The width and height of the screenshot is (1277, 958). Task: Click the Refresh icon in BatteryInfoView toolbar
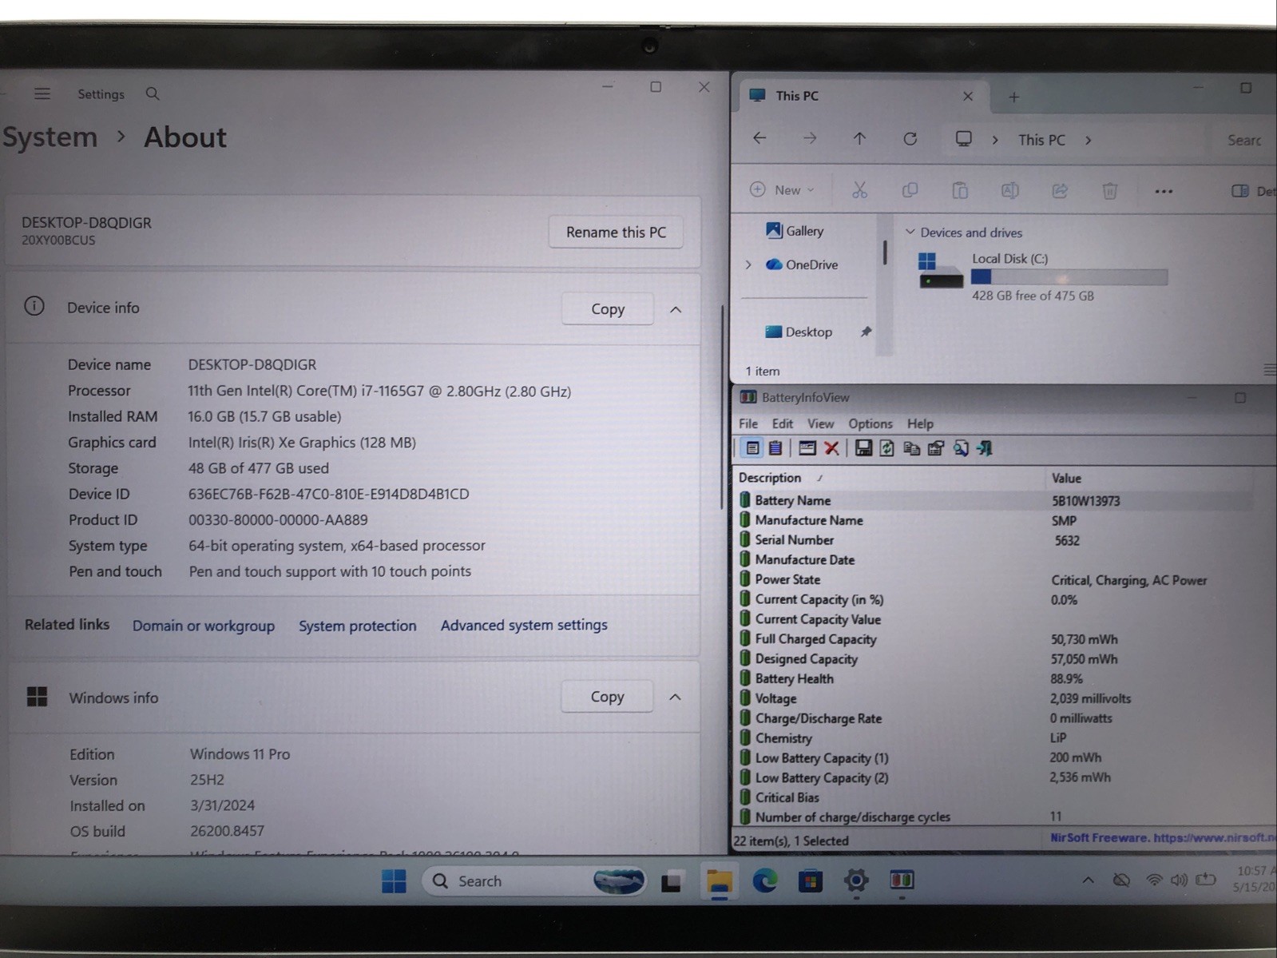pyautogui.click(x=886, y=448)
